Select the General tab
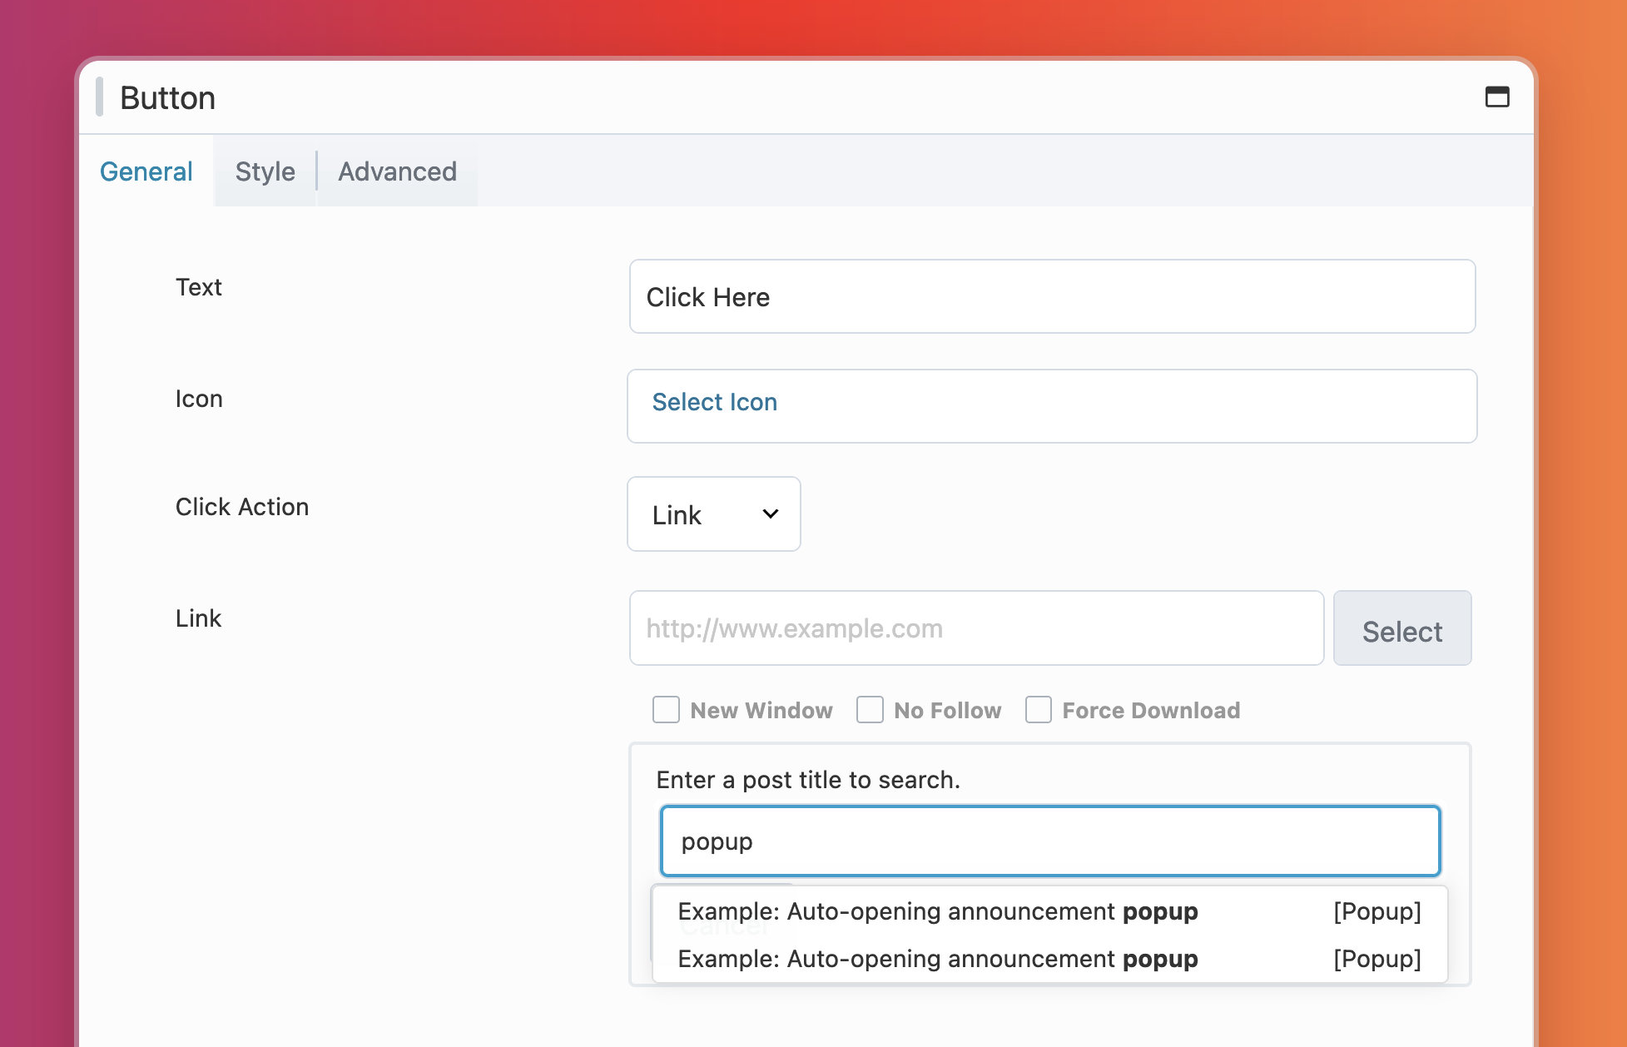This screenshot has width=1627, height=1047. [146, 171]
